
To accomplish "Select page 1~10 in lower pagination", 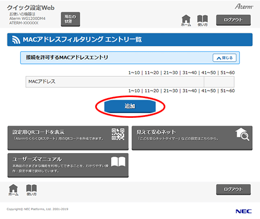I will (134, 91).
